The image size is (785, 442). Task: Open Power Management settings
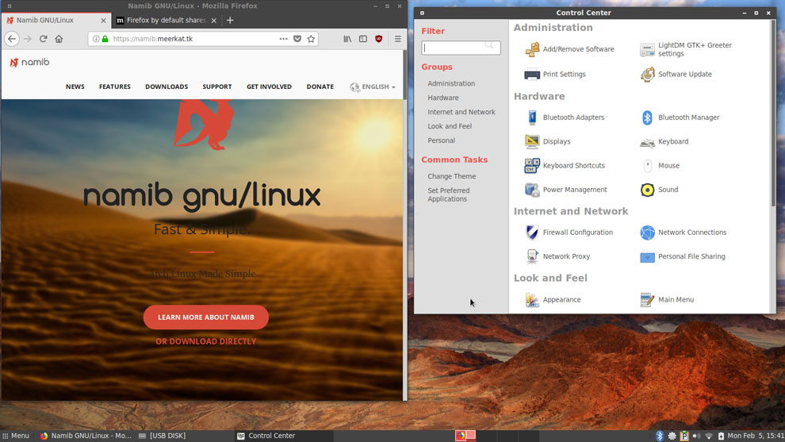[565, 190]
